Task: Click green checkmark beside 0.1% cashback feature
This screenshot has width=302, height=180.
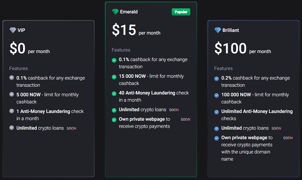Action: 114,60
